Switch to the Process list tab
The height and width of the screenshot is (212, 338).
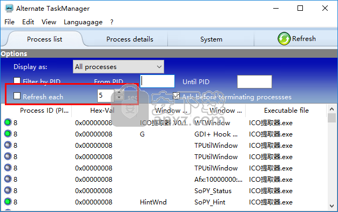point(45,39)
